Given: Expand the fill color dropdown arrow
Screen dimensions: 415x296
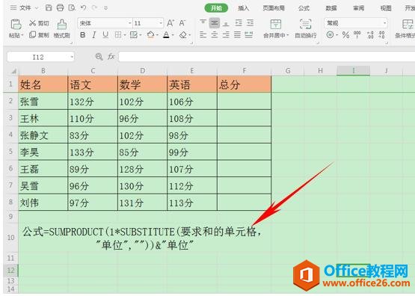Looking at the screenshot, I should [x=157, y=35].
